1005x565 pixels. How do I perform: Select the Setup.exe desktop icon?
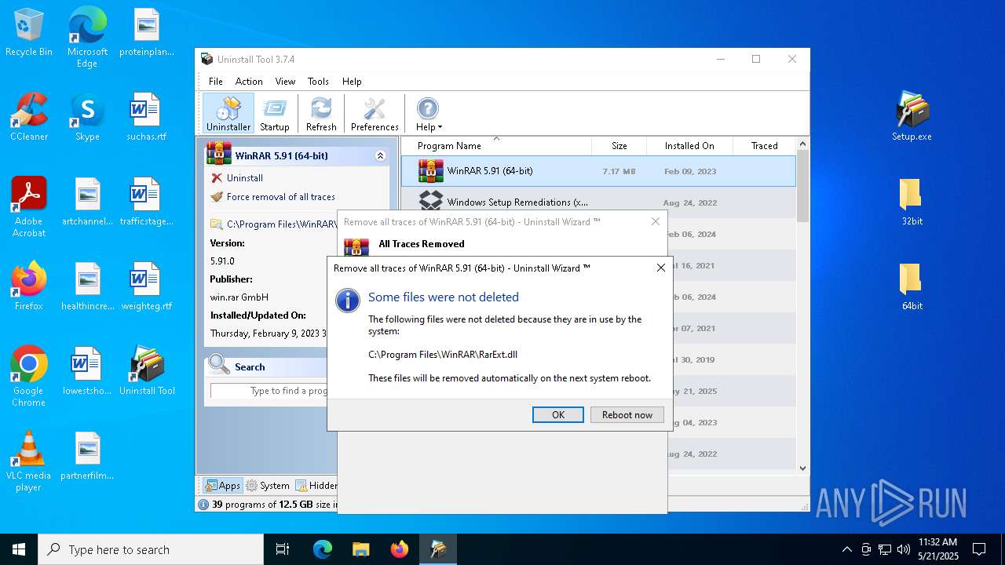point(912,117)
